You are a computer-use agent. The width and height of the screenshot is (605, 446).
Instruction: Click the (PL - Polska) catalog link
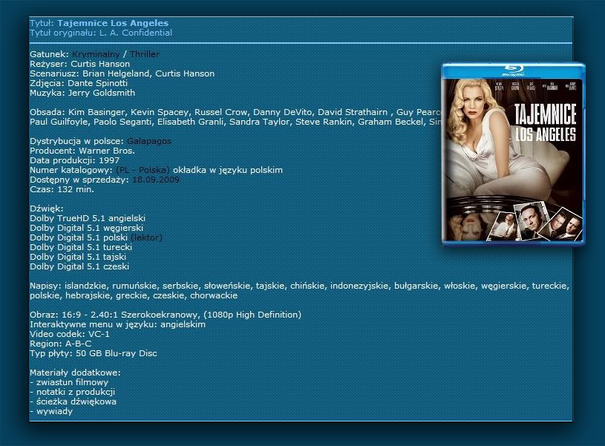(x=143, y=170)
